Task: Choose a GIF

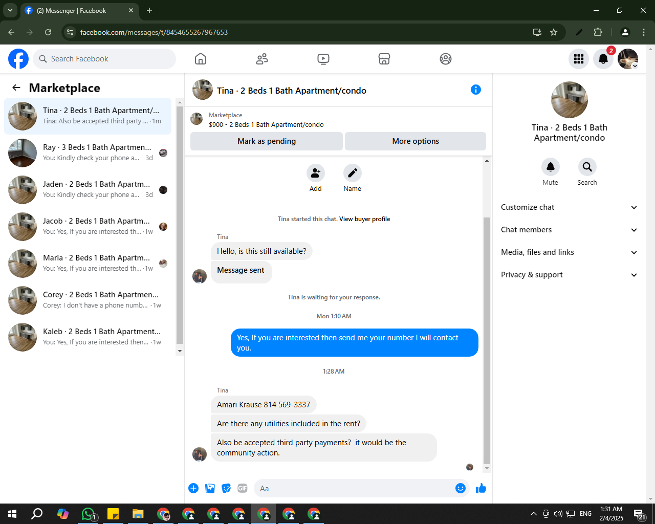Action: (x=243, y=488)
